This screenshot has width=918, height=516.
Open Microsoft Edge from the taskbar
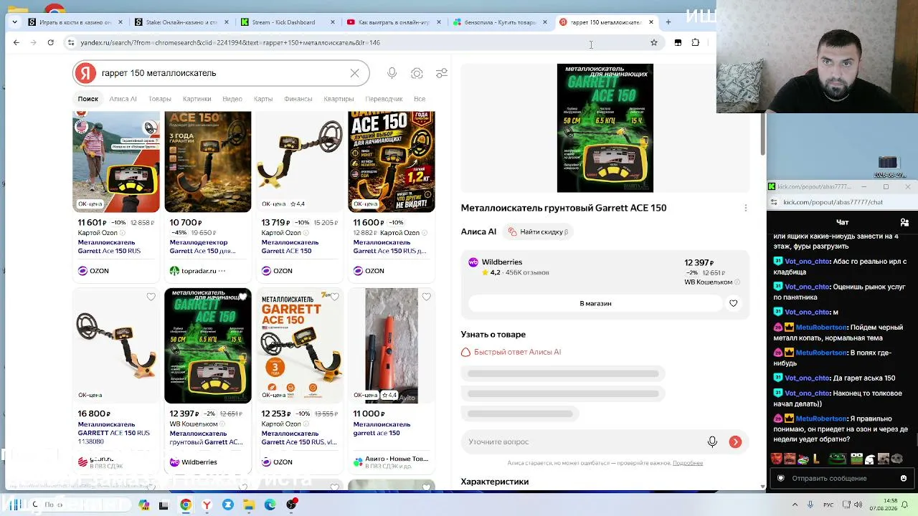pos(270,505)
